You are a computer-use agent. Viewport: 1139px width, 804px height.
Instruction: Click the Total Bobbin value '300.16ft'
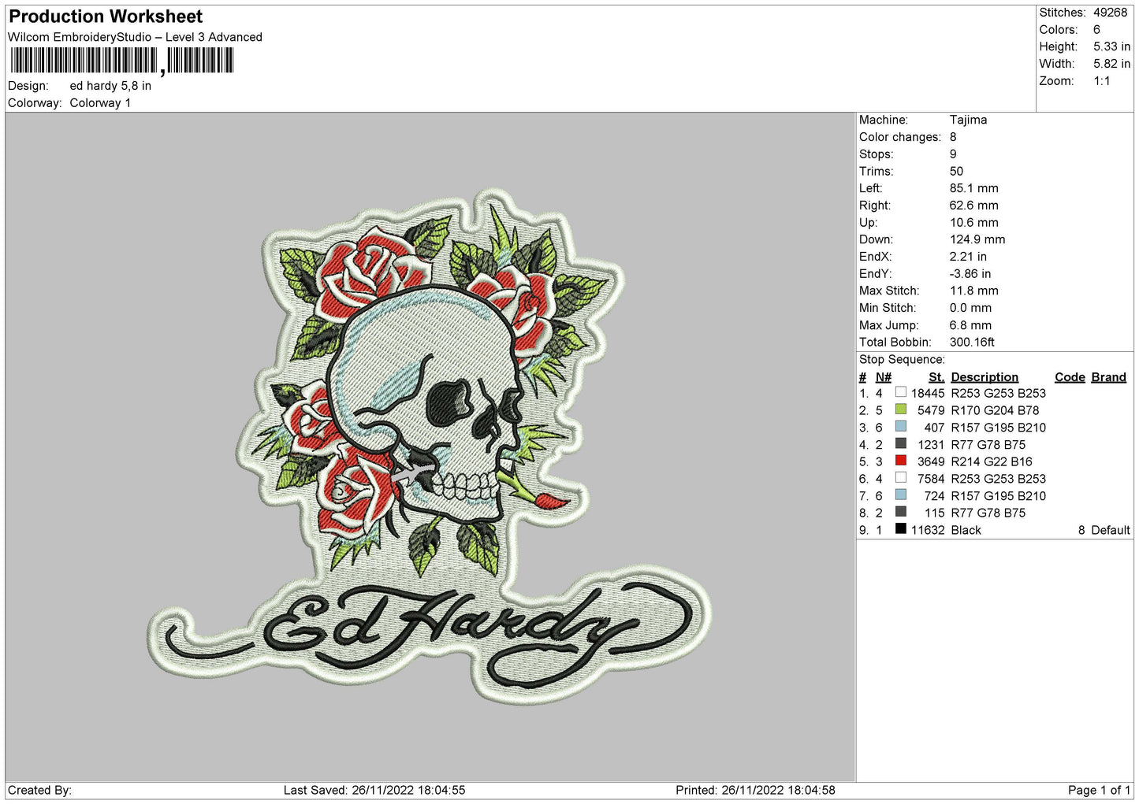pyautogui.click(x=972, y=343)
